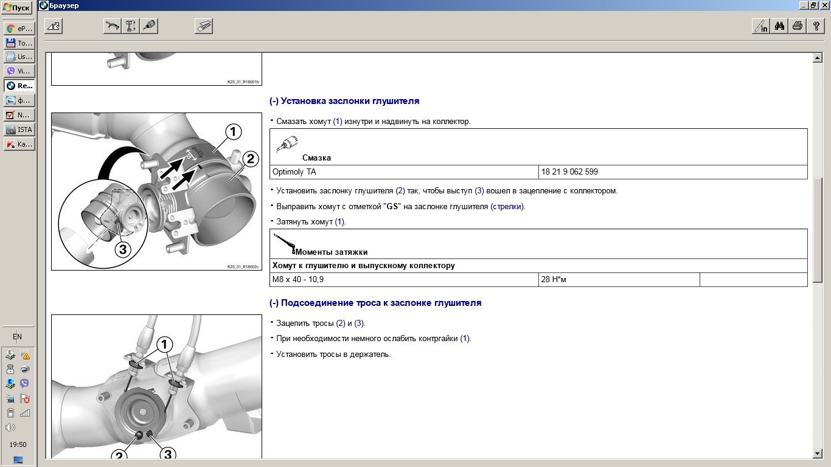Switch to the Viber taskbar window
Viewport: 831px width, 467px height.
19,71
